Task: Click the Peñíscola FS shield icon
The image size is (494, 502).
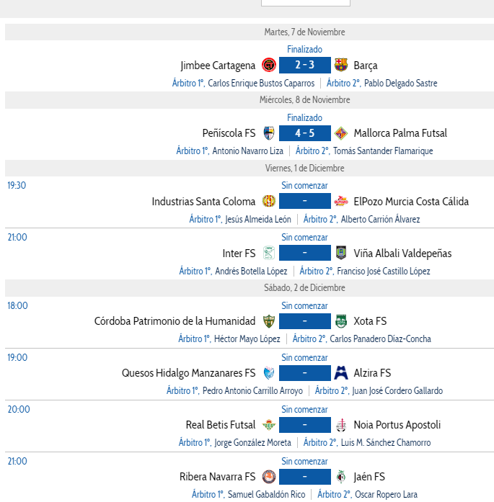Action: tap(269, 133)
